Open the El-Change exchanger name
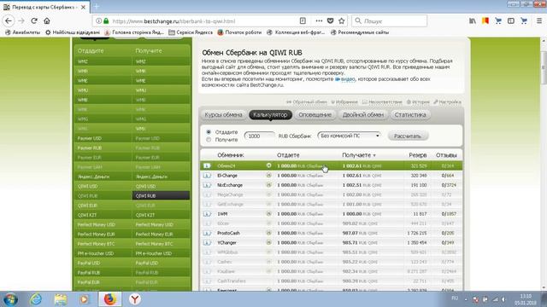Image resolution: width=547 pixels, height=307 pixels. click(227, 176)
